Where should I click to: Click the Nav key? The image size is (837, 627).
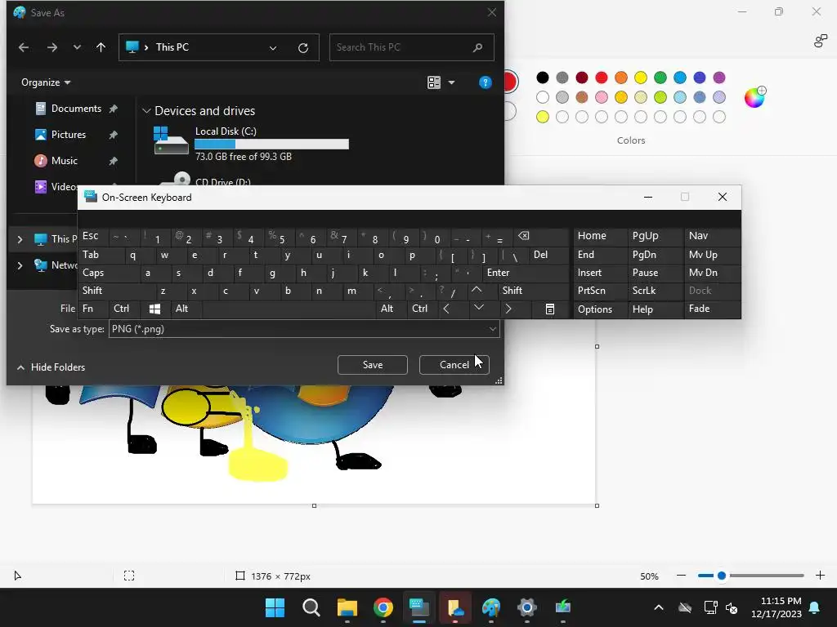click(x=712, y=236)
